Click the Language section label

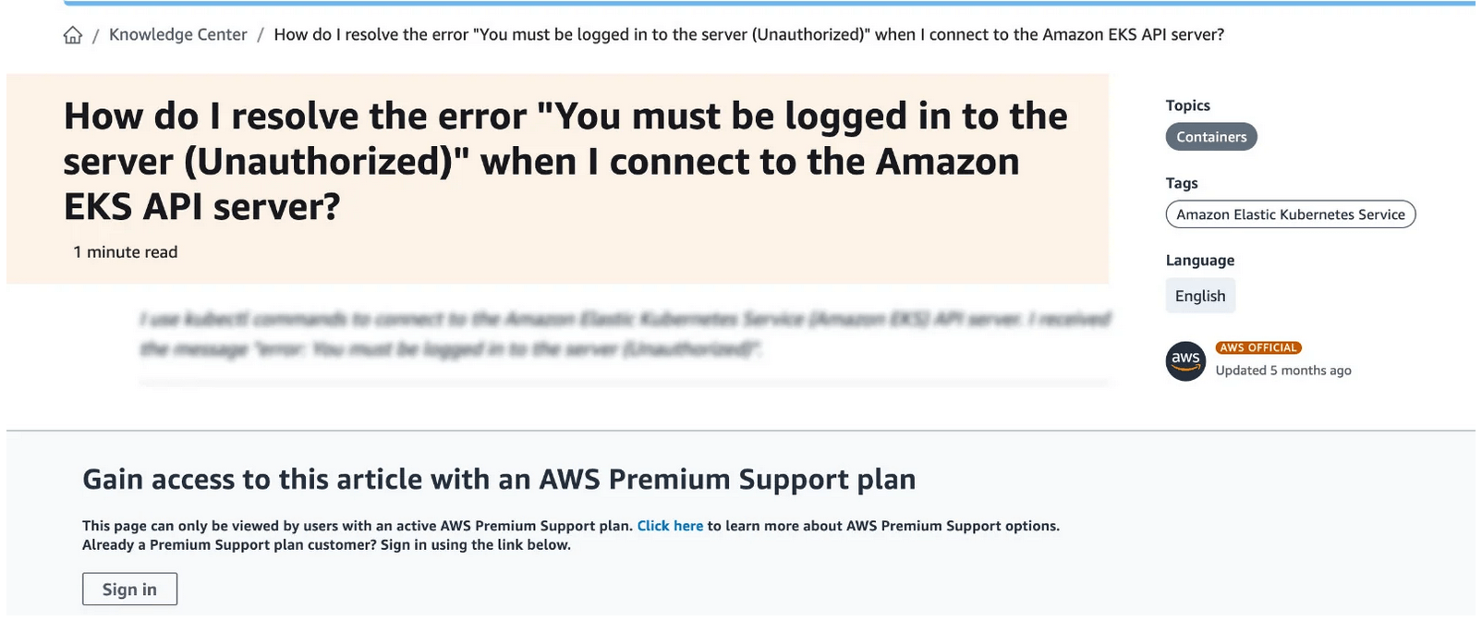coord(1199,261)
